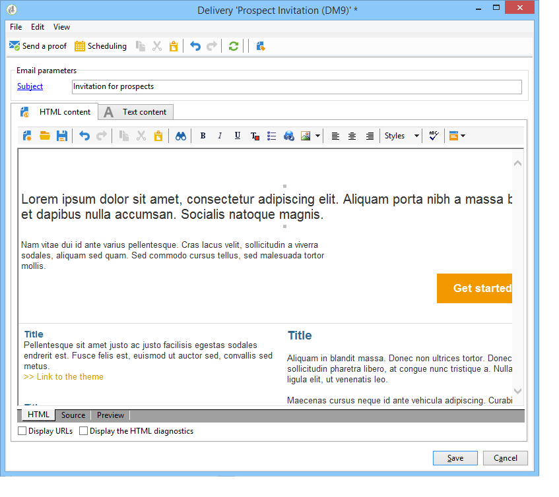559x497 pixels.
Task: Click the insert image icon
Action: [306, 136]
